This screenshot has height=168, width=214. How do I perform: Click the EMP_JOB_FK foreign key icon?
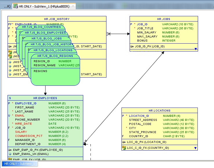point(10,159)
